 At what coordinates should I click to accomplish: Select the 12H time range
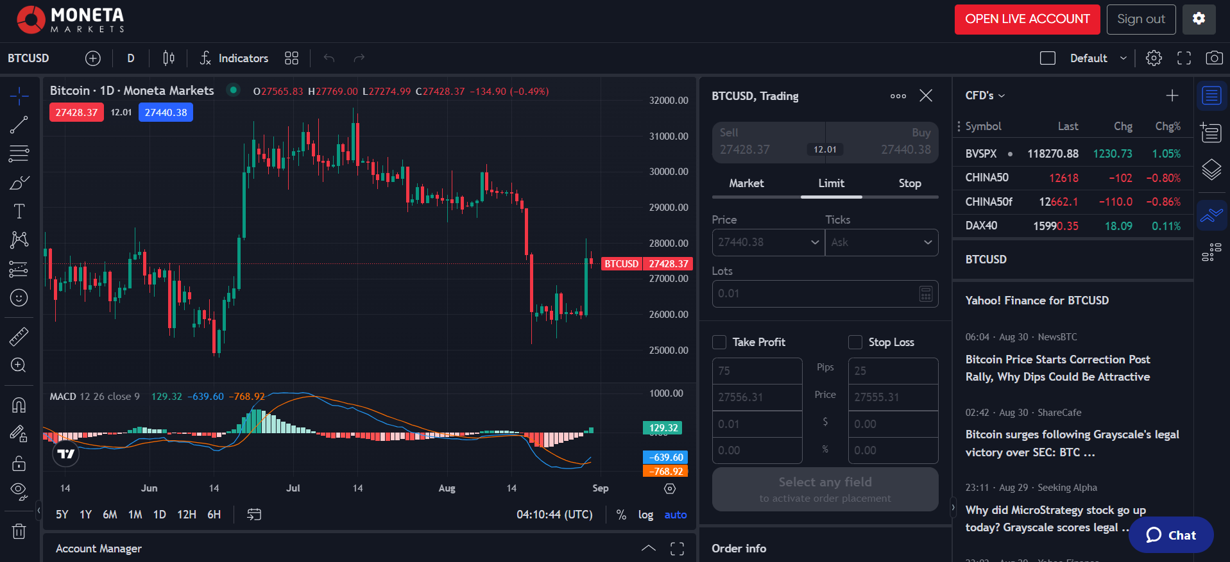click(187, 515)
